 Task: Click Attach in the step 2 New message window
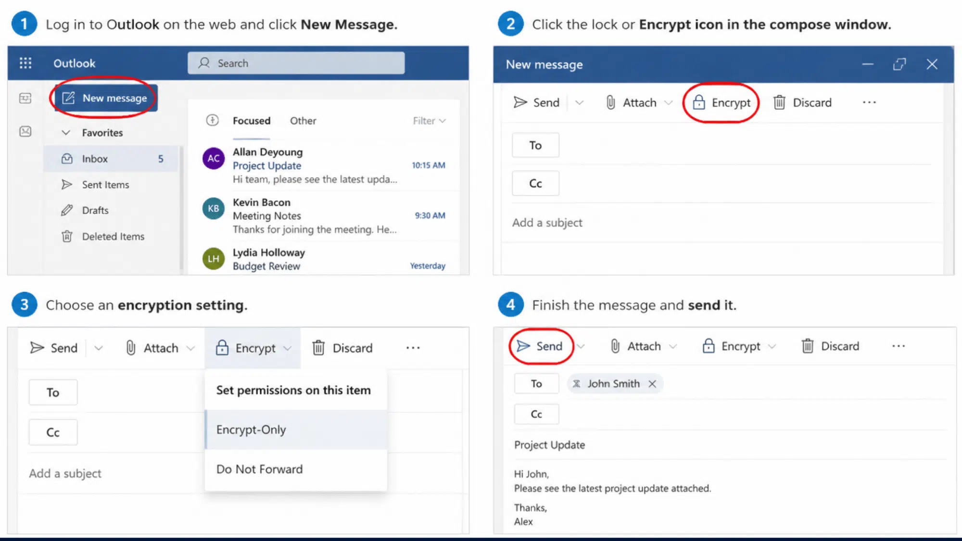[631, 102]
